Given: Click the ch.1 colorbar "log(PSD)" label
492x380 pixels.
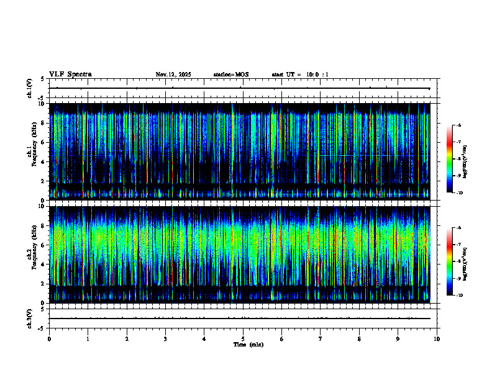Looking at the screenshot, I should click(465, 162).
